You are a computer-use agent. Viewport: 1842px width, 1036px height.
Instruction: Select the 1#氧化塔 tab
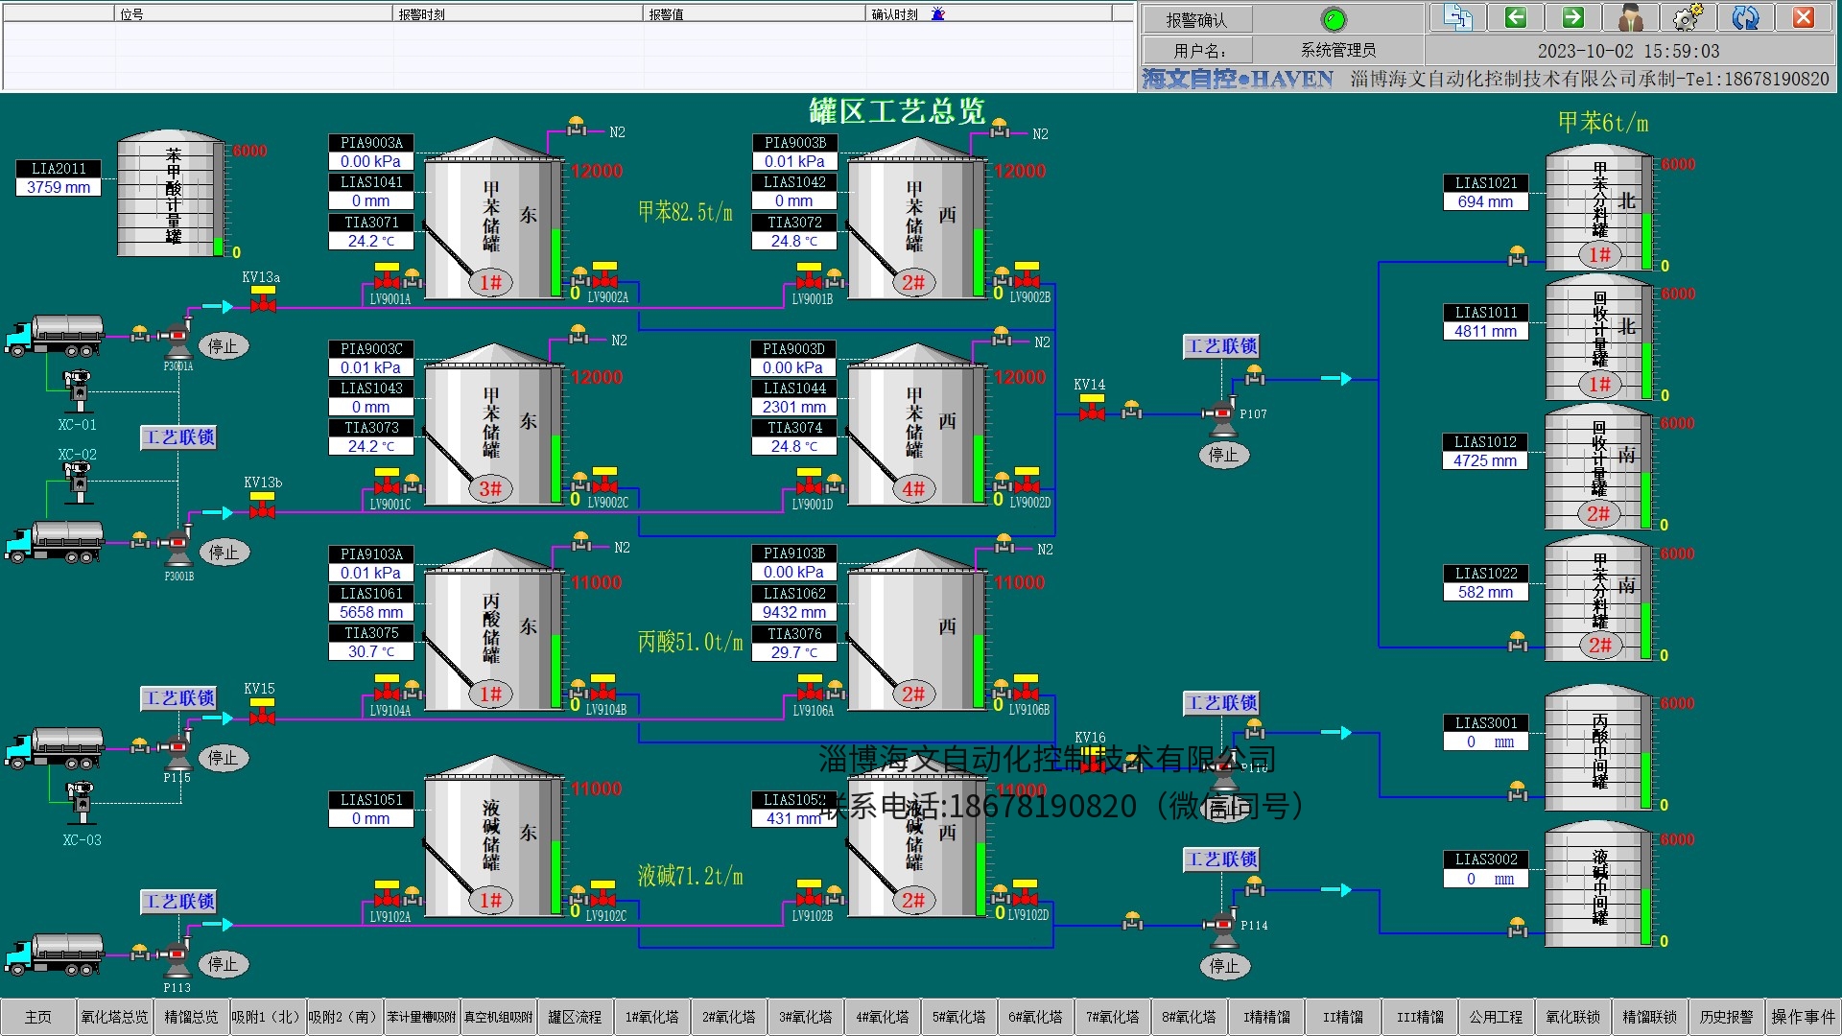pyautogui.click(x=652, y=1017)
